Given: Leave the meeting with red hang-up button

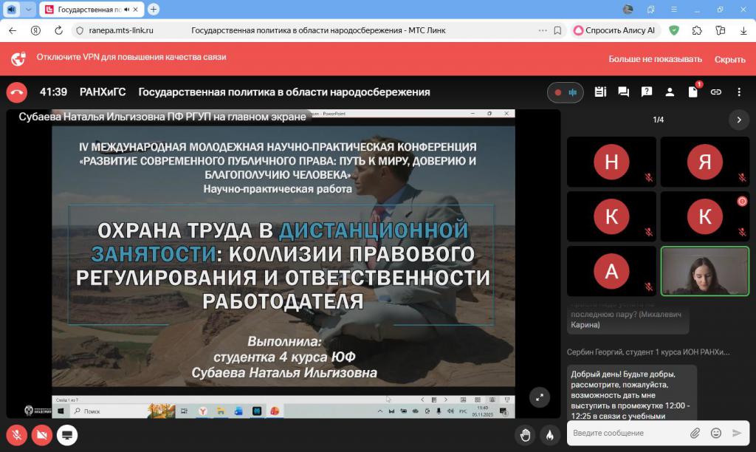Looking at the screenshot, I should [17, 92].
